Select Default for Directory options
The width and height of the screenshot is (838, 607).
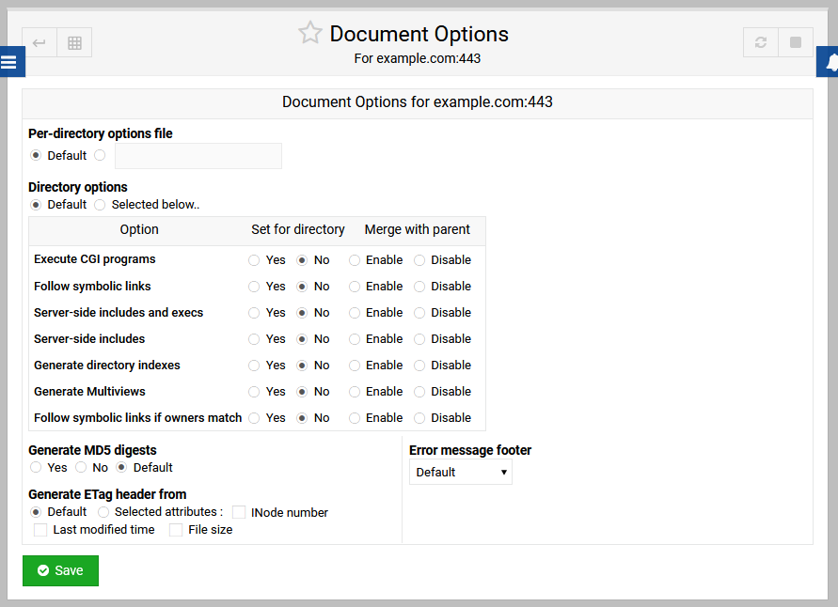(36, 205)
